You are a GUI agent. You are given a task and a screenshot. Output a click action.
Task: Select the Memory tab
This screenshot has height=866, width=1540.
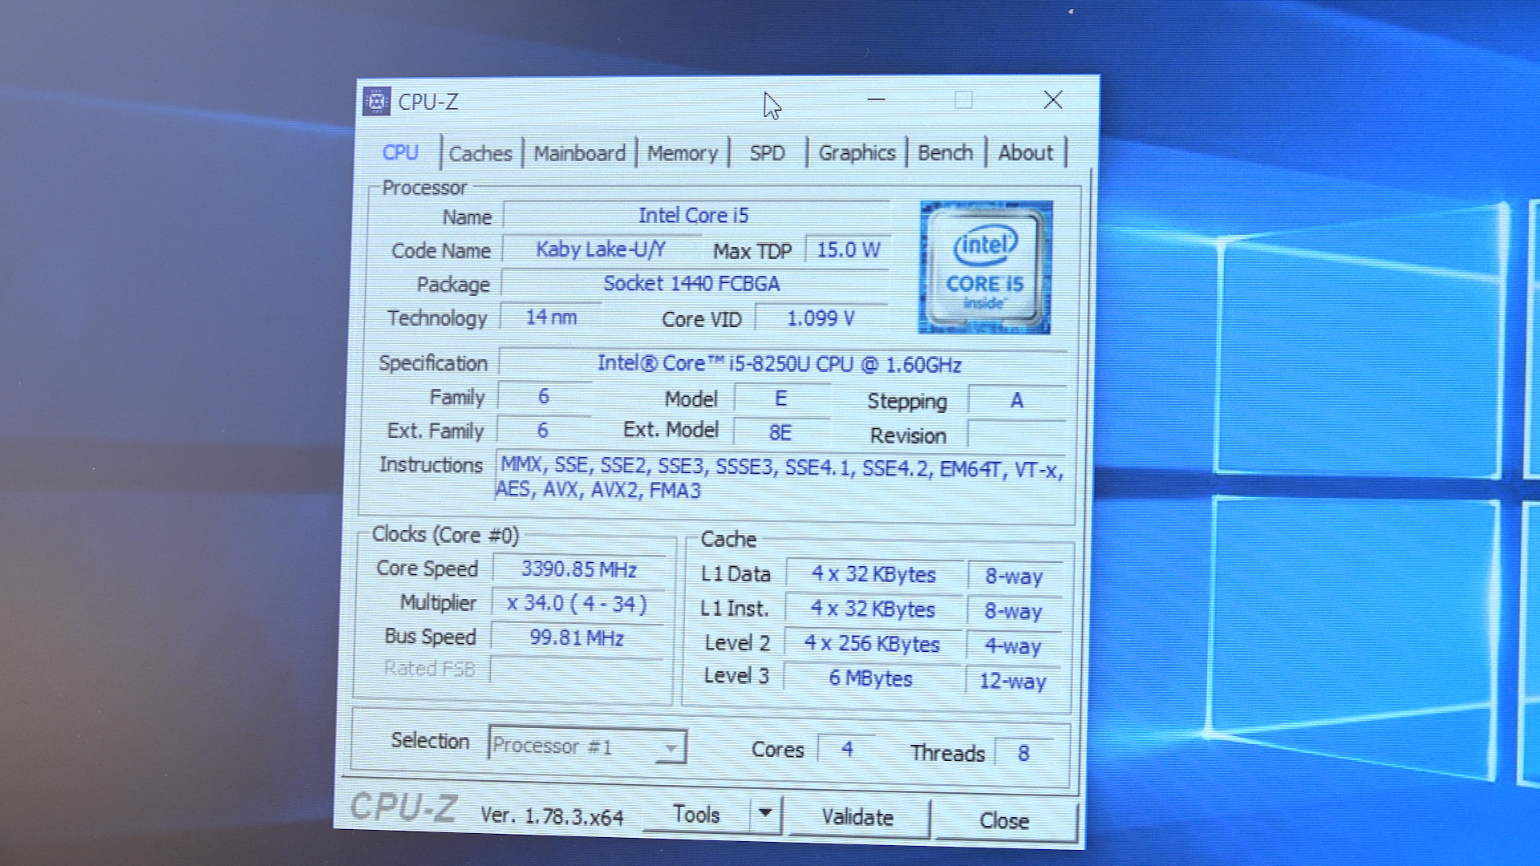click(683, 153)
